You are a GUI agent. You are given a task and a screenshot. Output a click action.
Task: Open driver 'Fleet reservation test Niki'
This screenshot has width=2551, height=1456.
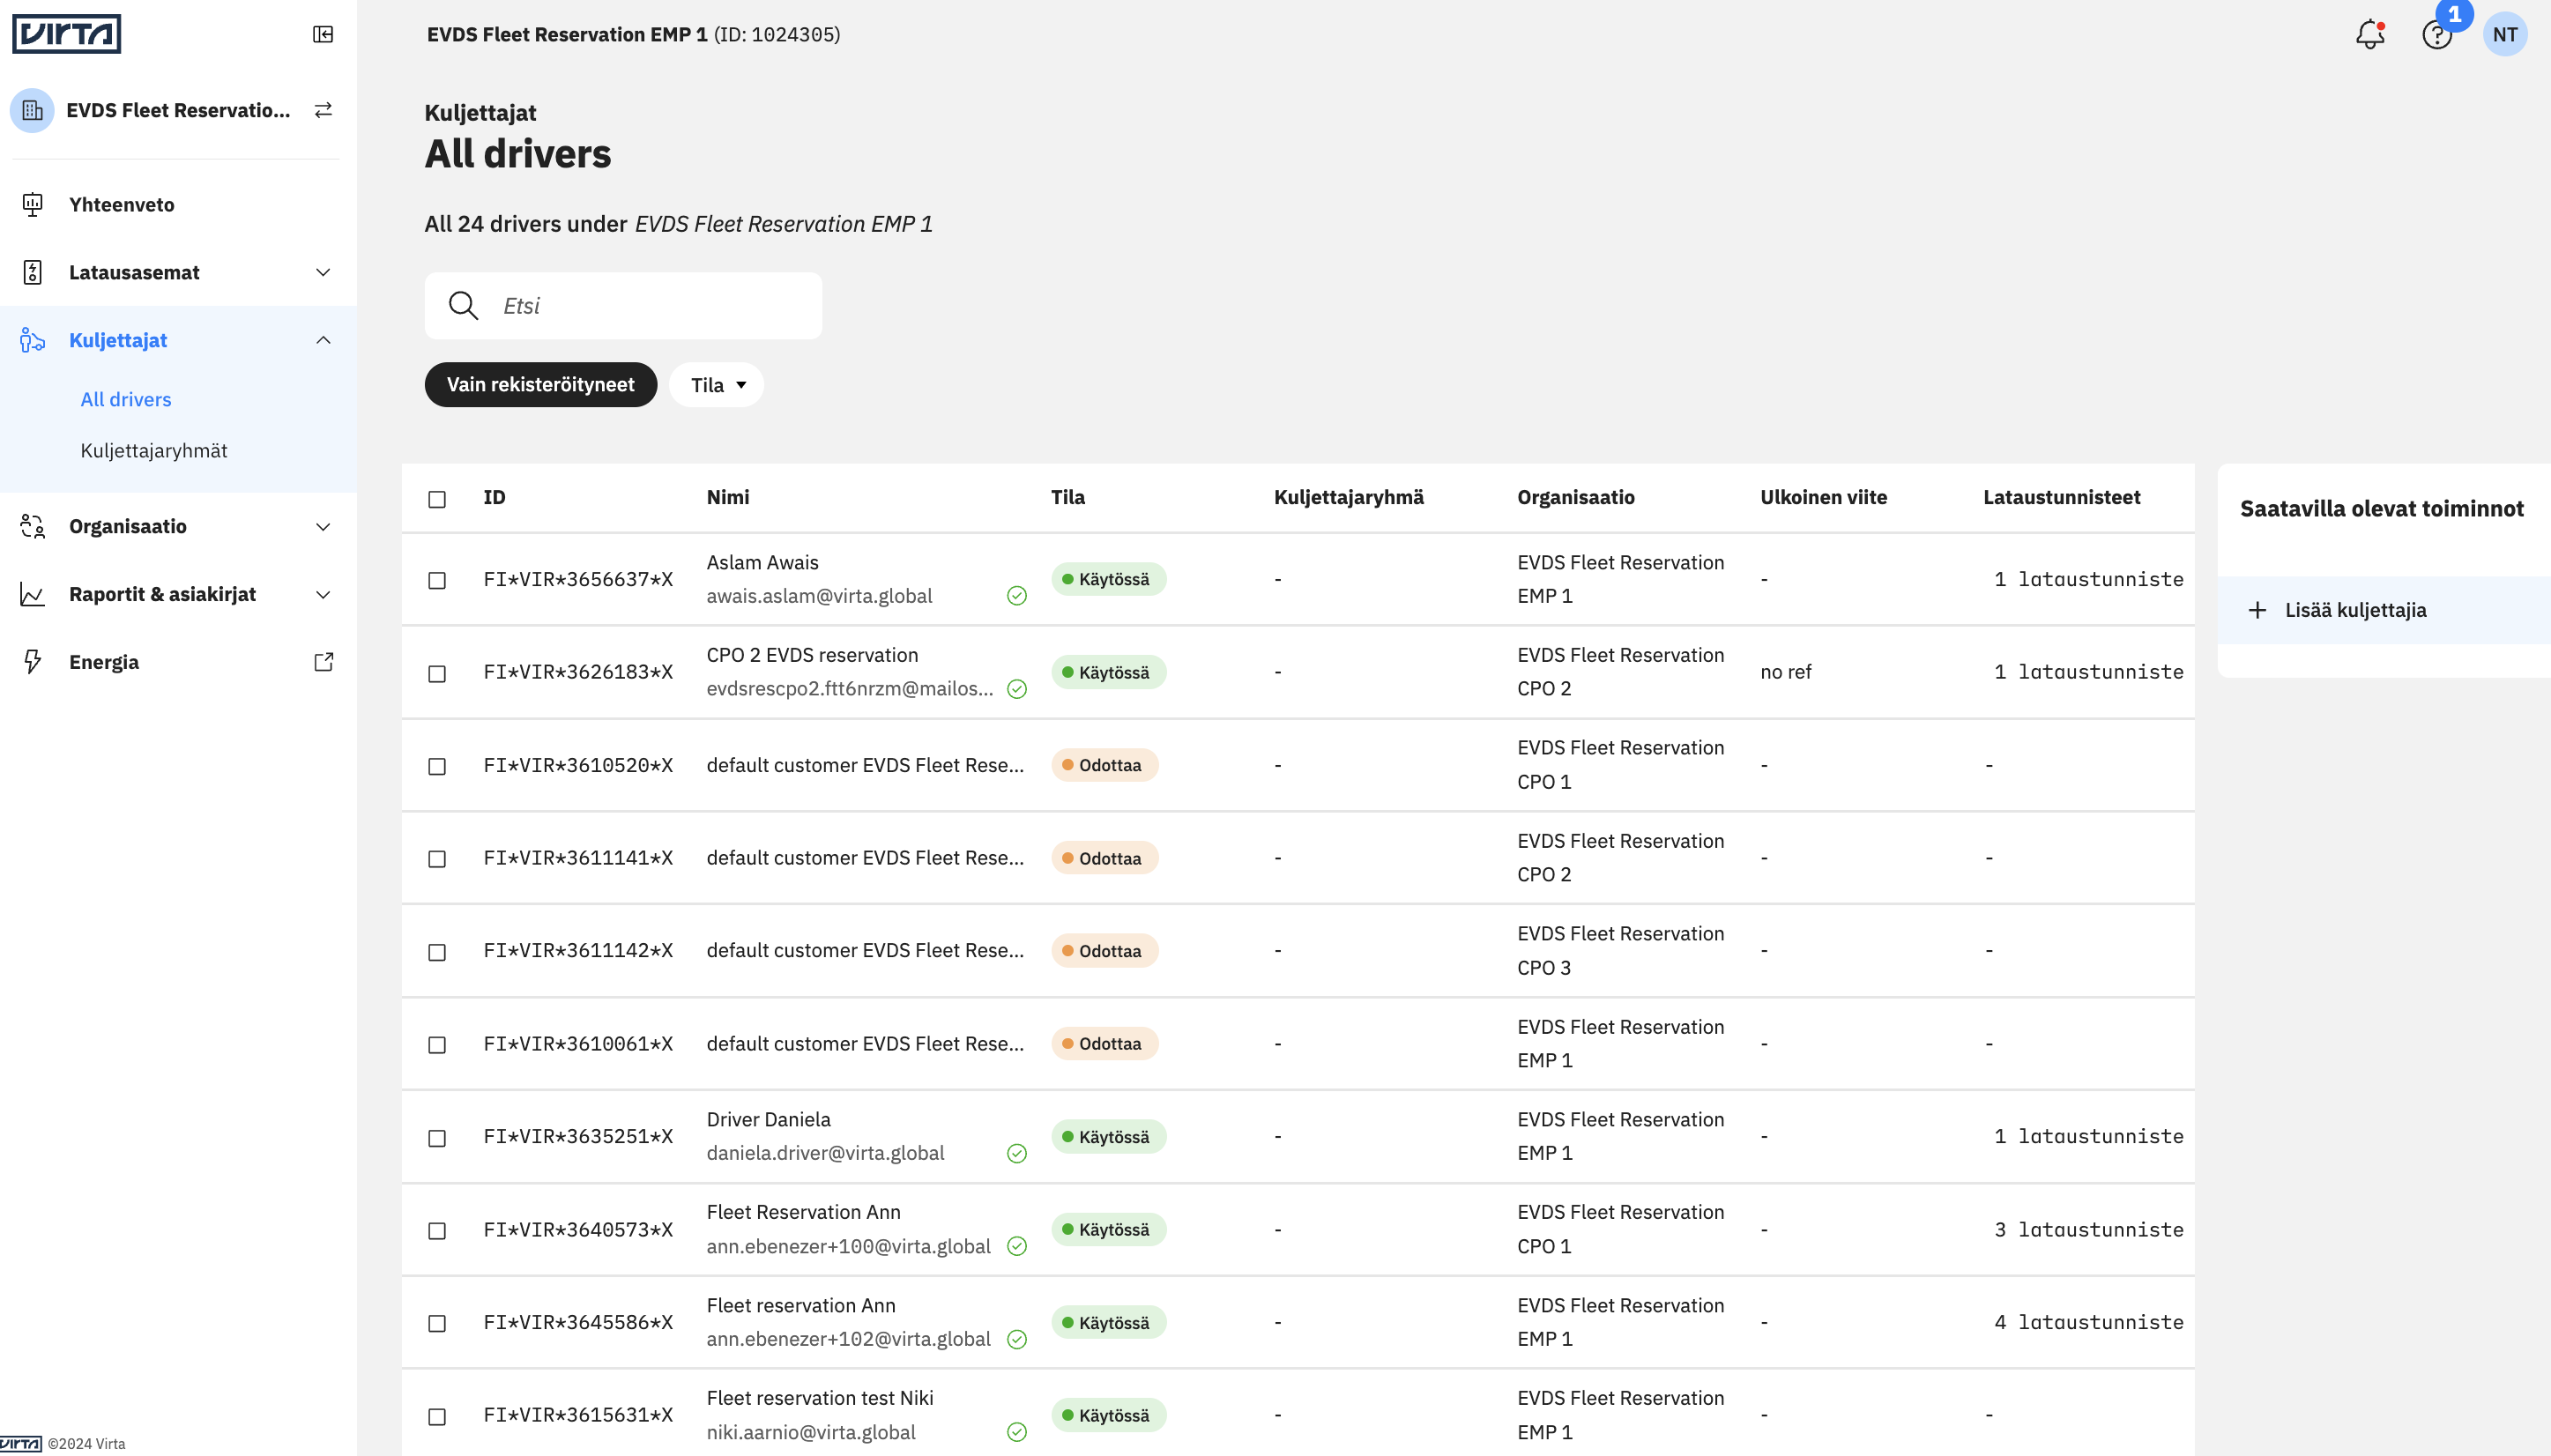820,1398
